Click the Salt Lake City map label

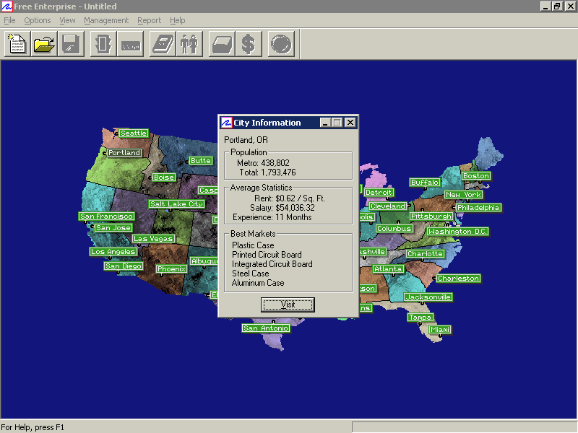pyautogui.click(x=177, y=204)
